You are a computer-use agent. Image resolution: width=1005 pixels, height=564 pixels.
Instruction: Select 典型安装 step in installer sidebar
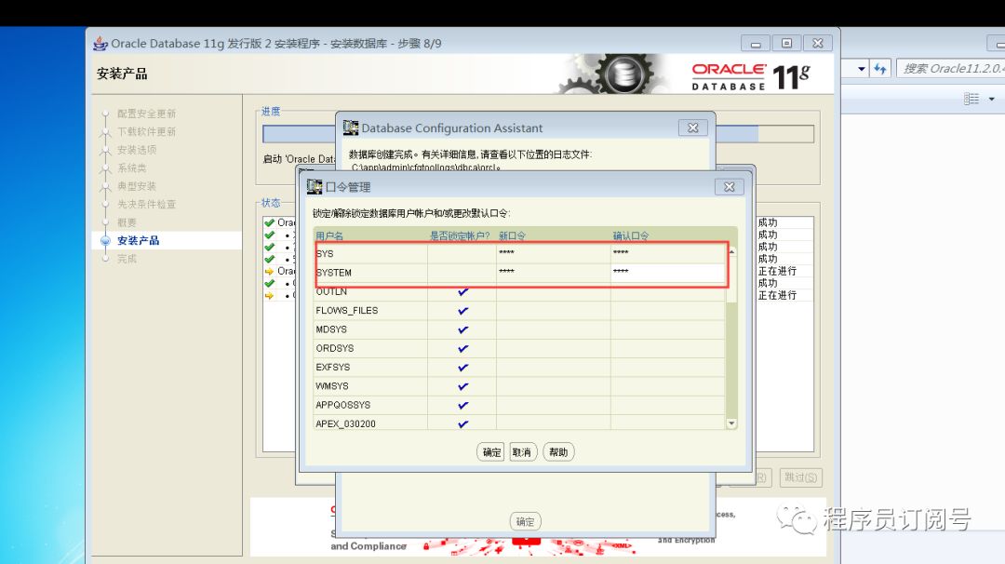pos(137,186)
